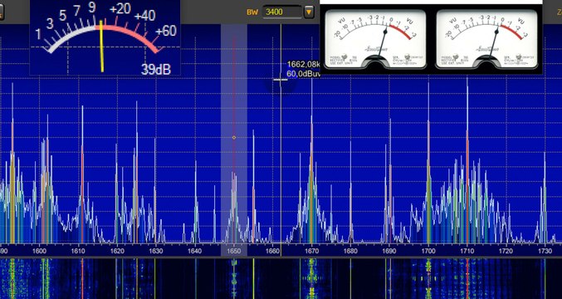Select 1630 on the frequency scale
Screen dimensions: 562x299
pyautogui.click(x=155, y=251)
